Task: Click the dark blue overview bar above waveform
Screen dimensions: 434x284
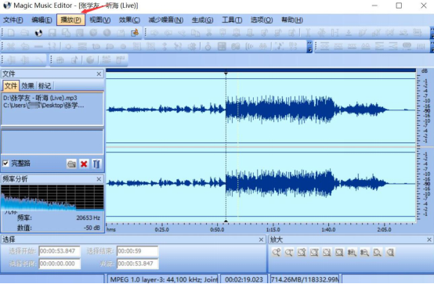Action: click(261, 70)
